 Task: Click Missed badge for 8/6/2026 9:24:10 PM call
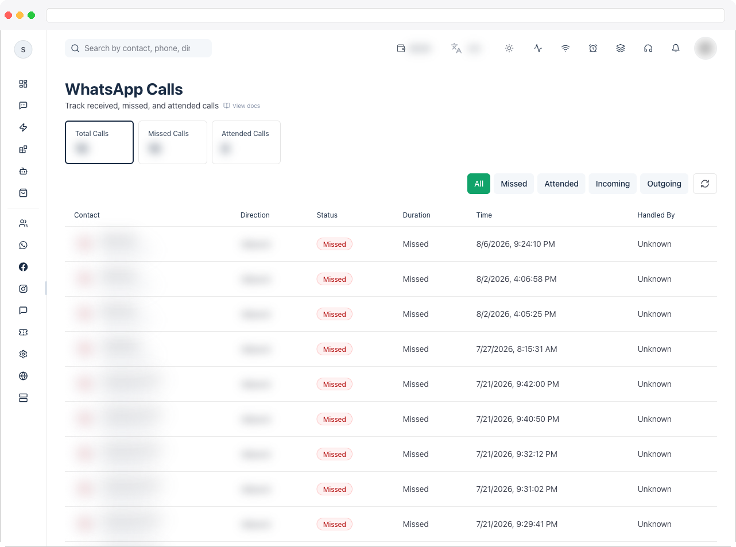click(334, 244)
